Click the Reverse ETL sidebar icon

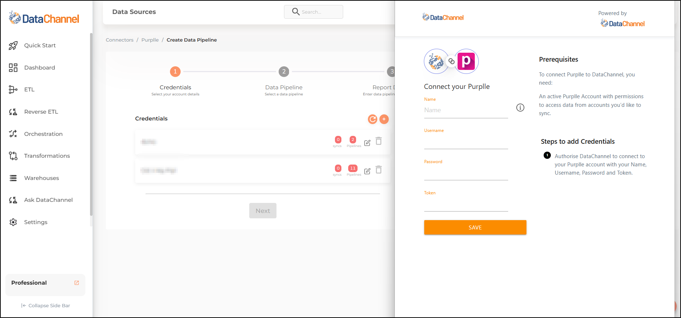click(13, 112)
